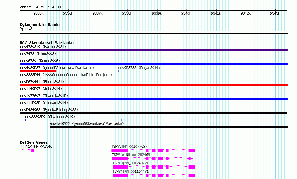
Task: Click the chrY:9334371..9343388 coordinate label
Action: tap(41, 7)
